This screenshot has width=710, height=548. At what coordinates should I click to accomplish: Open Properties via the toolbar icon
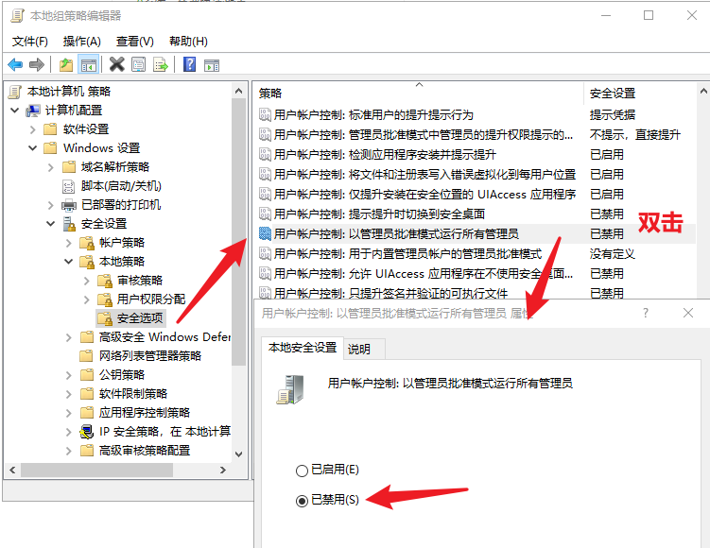139,64
